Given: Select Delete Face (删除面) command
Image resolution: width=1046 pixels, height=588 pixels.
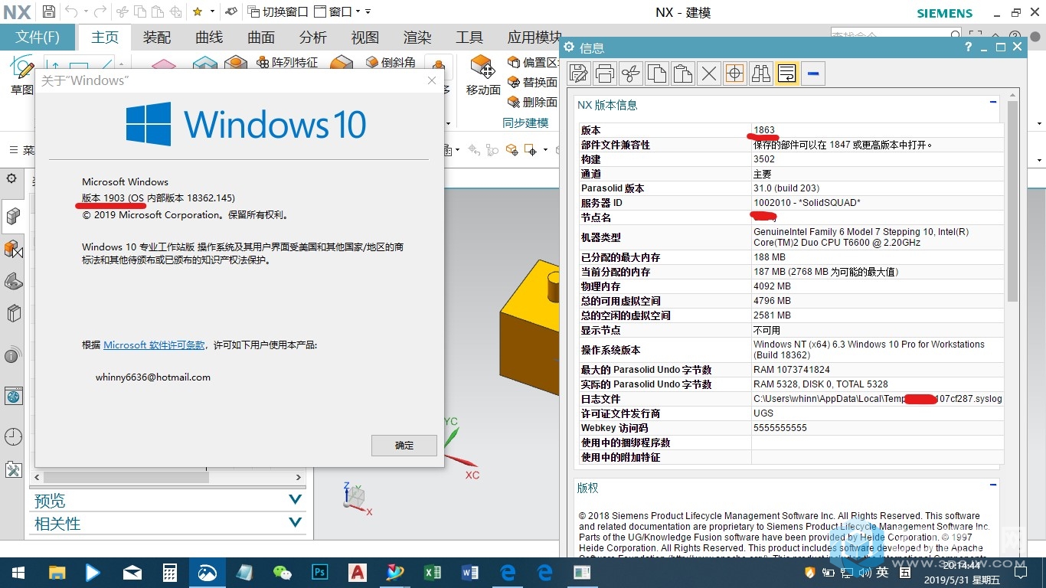Looking at the screenshot, I should pos(533,102).
